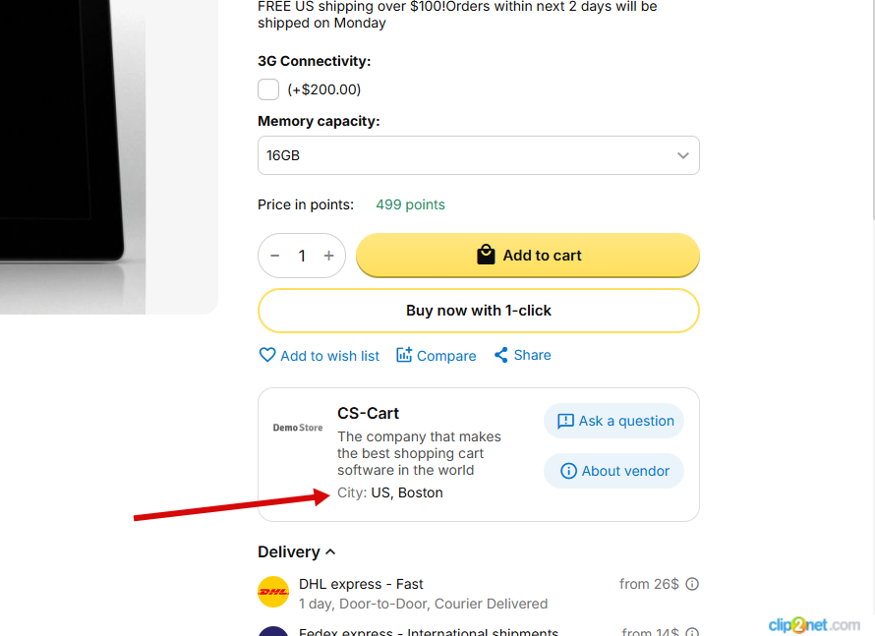The height and width of the screenshot is (636, 875).
Task: Click the info icon beside Fedex price
Action: pyautogui.click(x=692, y=632)
